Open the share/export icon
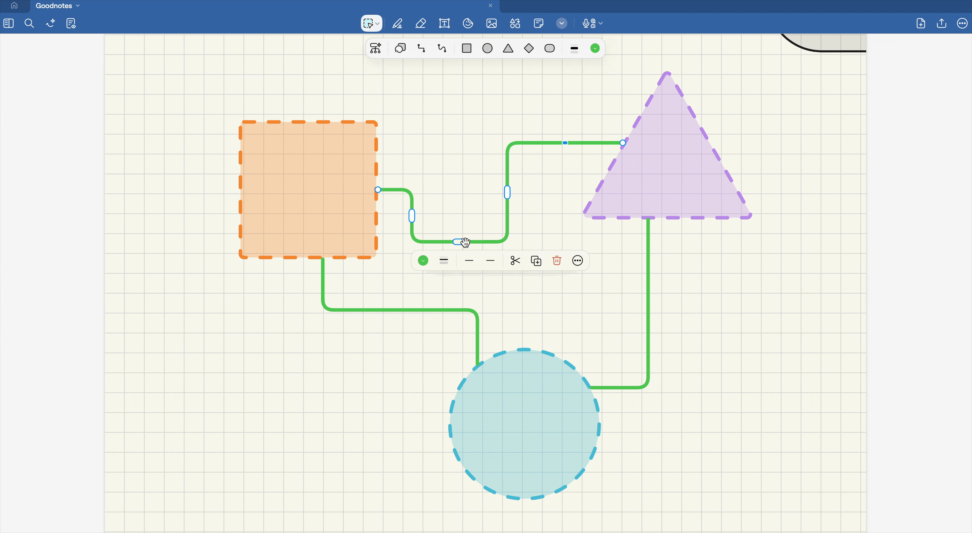Image resolution: width=972 pixels, height=533 pixels. 941,23
